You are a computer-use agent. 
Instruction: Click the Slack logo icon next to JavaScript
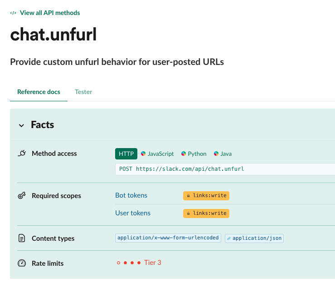click(143, 154)
